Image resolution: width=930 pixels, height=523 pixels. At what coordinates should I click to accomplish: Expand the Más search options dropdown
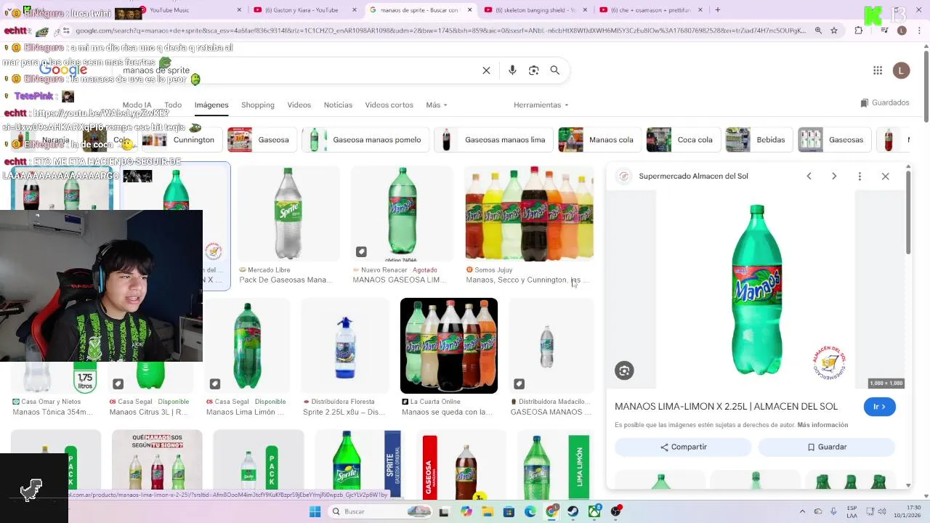click(x=437, y=105)
